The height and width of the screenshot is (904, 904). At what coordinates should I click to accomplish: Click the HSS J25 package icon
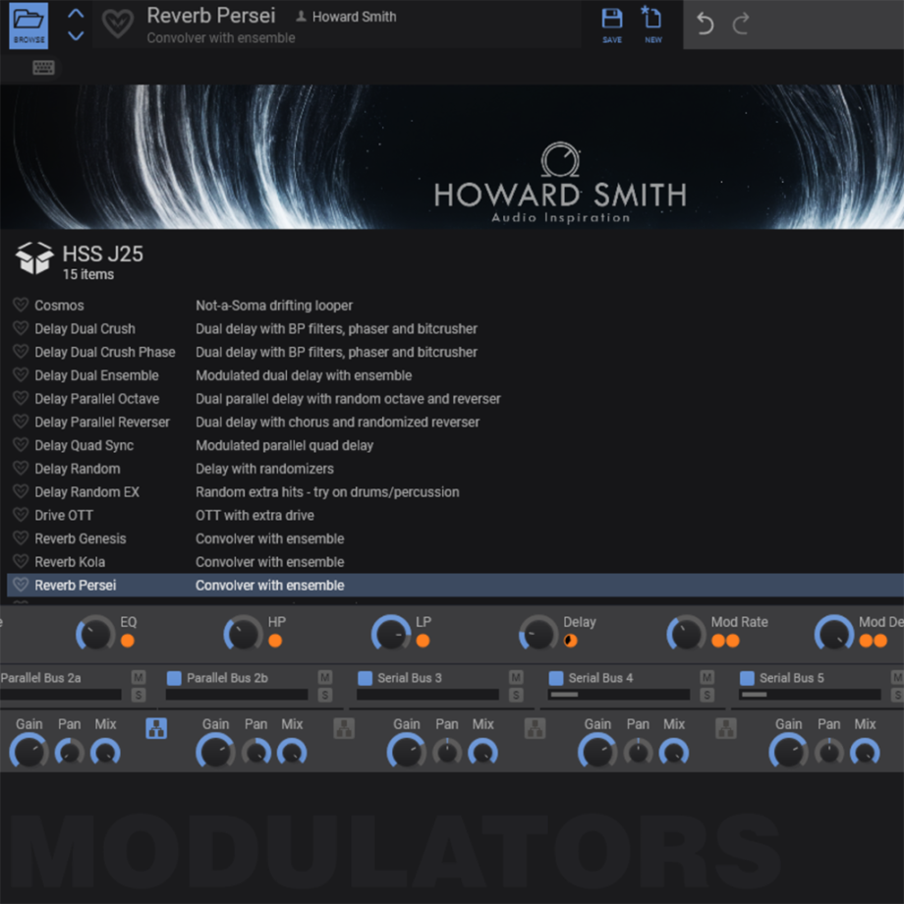click(34, 258)
